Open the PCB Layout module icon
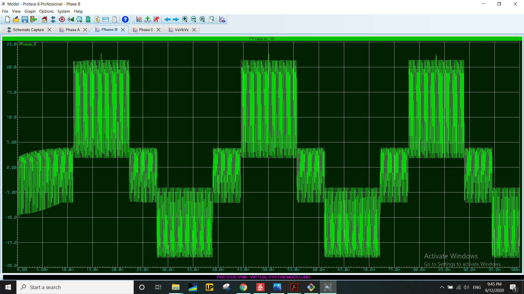524x294 pixels. tap(62, 19)
